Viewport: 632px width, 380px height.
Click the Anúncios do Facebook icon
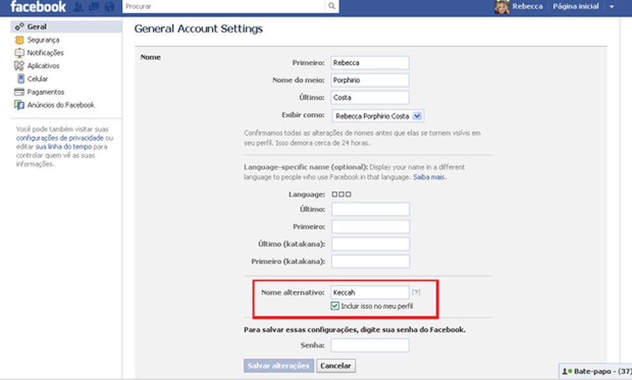[x=19, y=105]
